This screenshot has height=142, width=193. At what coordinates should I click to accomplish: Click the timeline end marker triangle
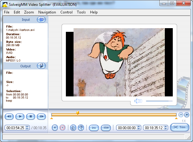click(176, 118)
